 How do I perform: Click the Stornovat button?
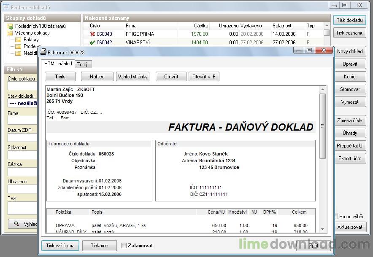click(350, 89)
